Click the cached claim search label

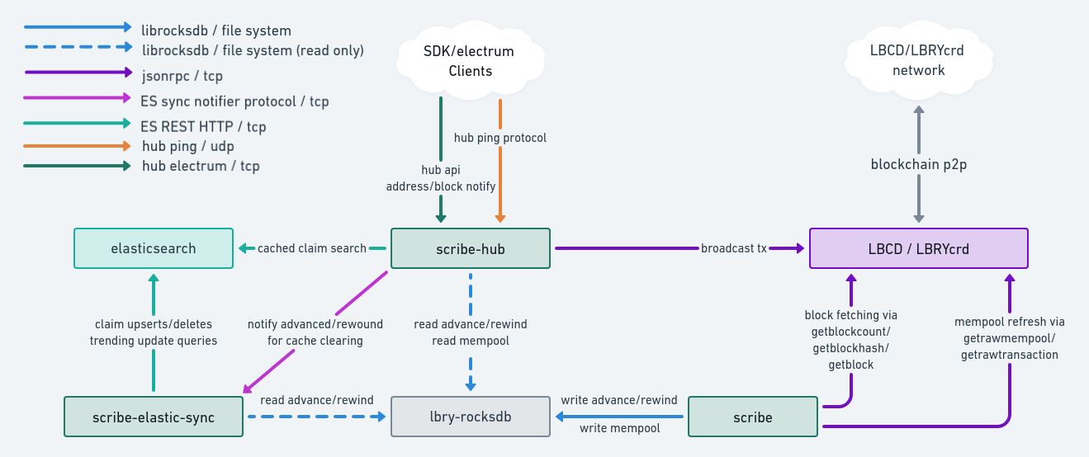tap(311, 248)
